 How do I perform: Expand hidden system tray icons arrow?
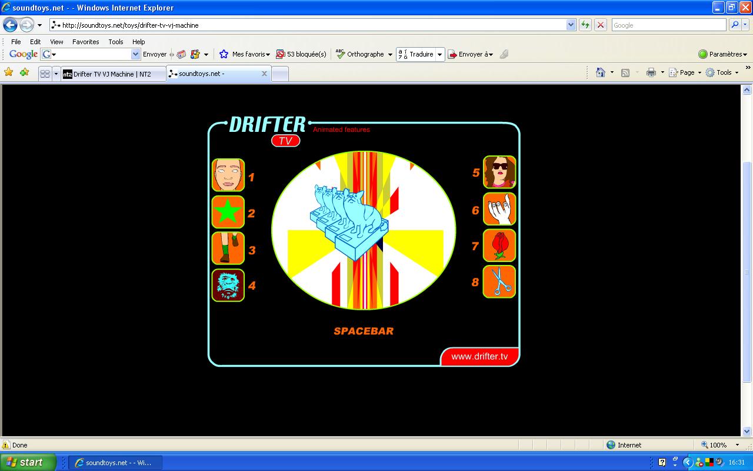[x=687, y=462]
